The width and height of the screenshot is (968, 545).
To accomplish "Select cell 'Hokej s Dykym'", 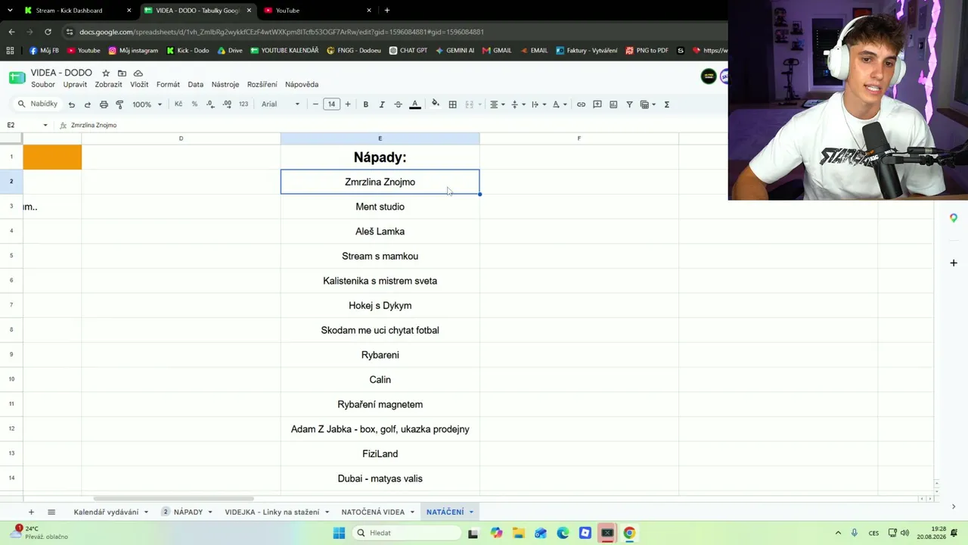I will click(x=380, y=306).
